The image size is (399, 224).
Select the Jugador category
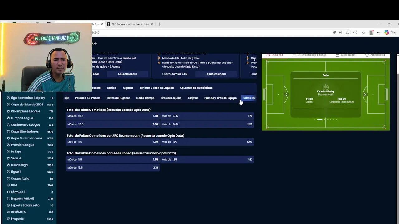[x=128, y=88]
